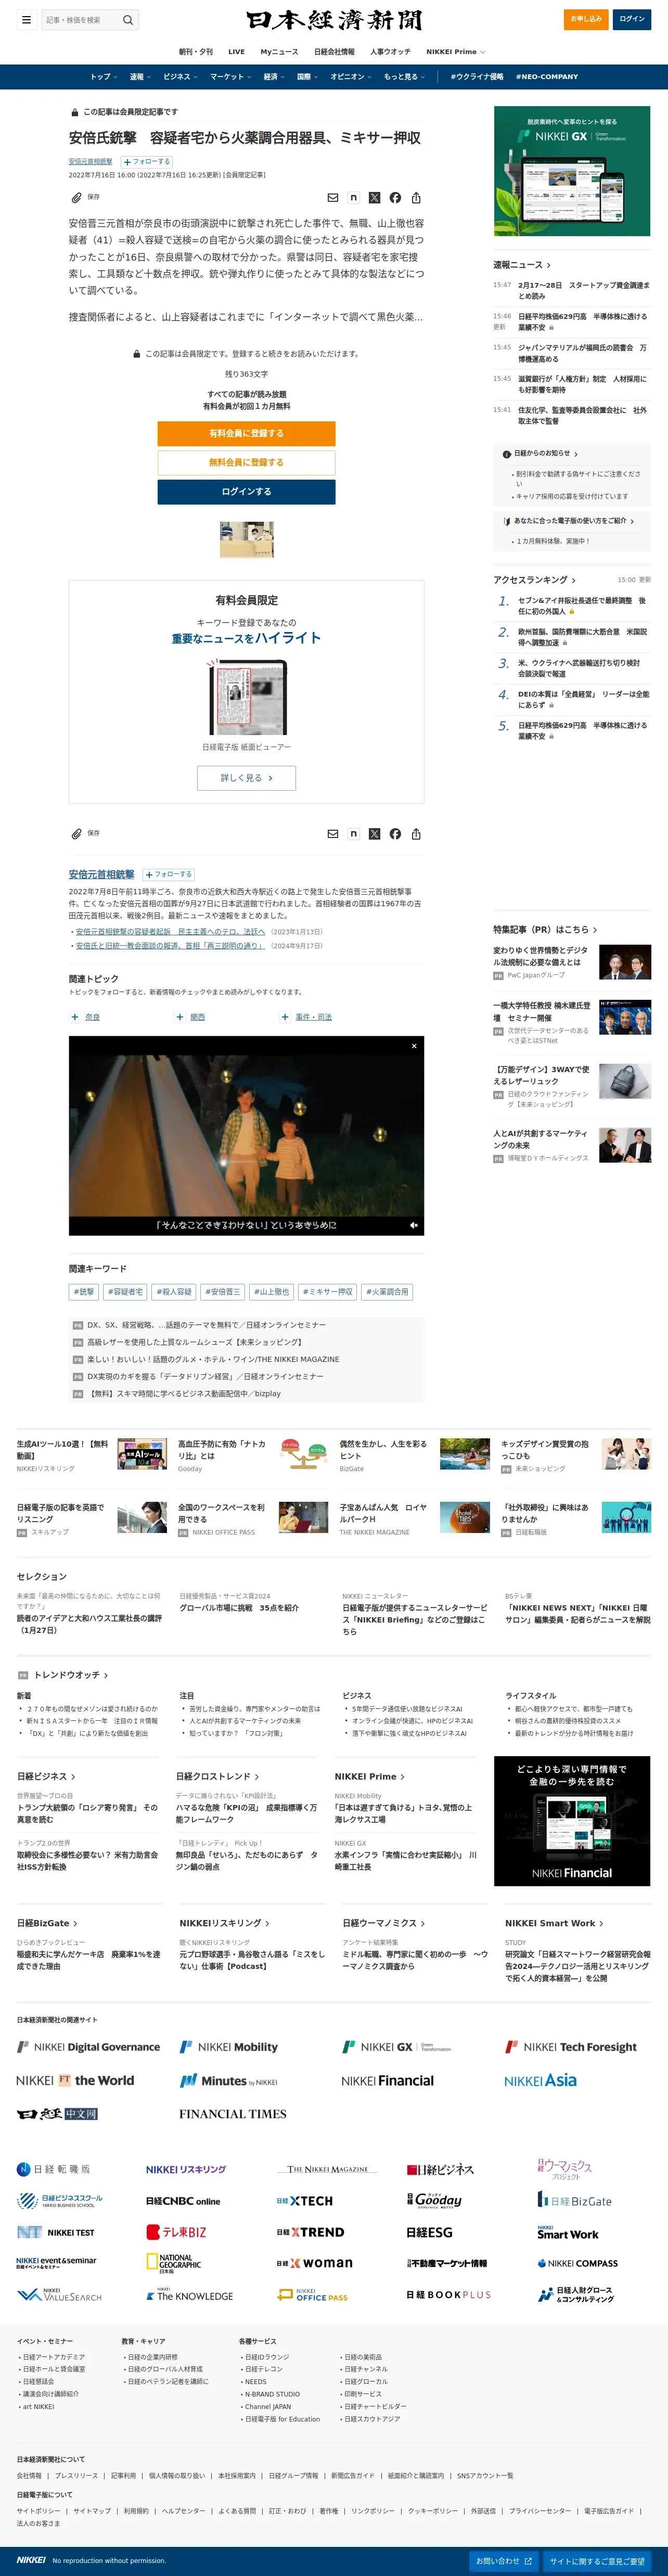Open the hamburger menu icon in the header
The height and width of the screenshot is (2576, 668).
click(26, 19)
